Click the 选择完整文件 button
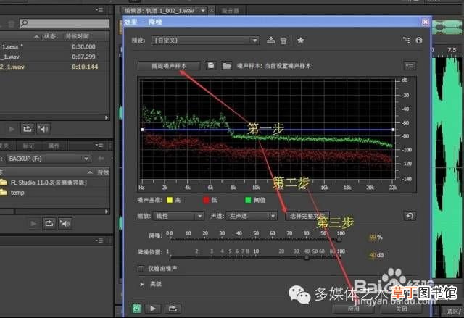This screenshot has width=464, height=318. [307, 216]
